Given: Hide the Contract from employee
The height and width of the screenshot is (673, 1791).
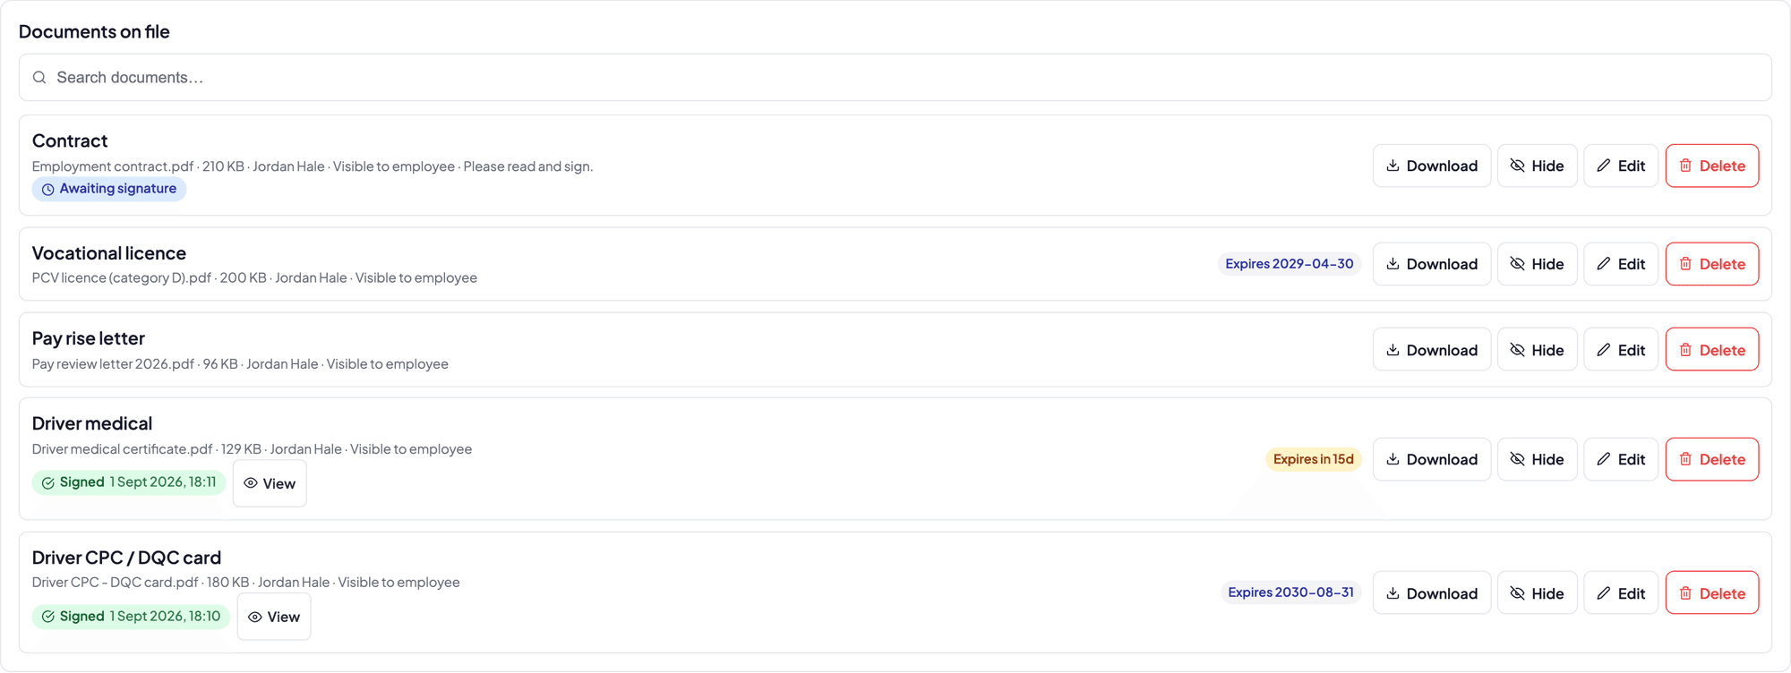Looking at the screenshot, I should (x=1537, y=166).
